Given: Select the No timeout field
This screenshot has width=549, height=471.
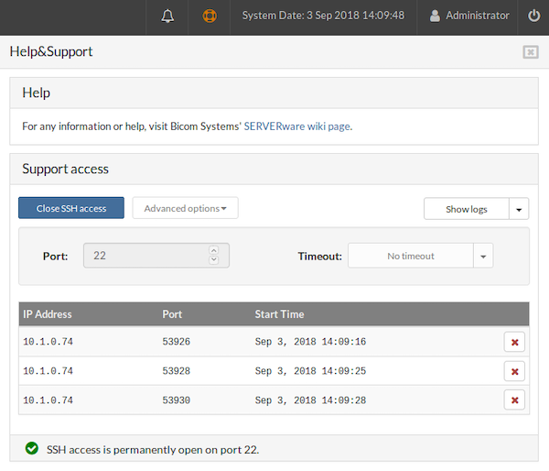Looking at the screenshot, I should [410, 257].
